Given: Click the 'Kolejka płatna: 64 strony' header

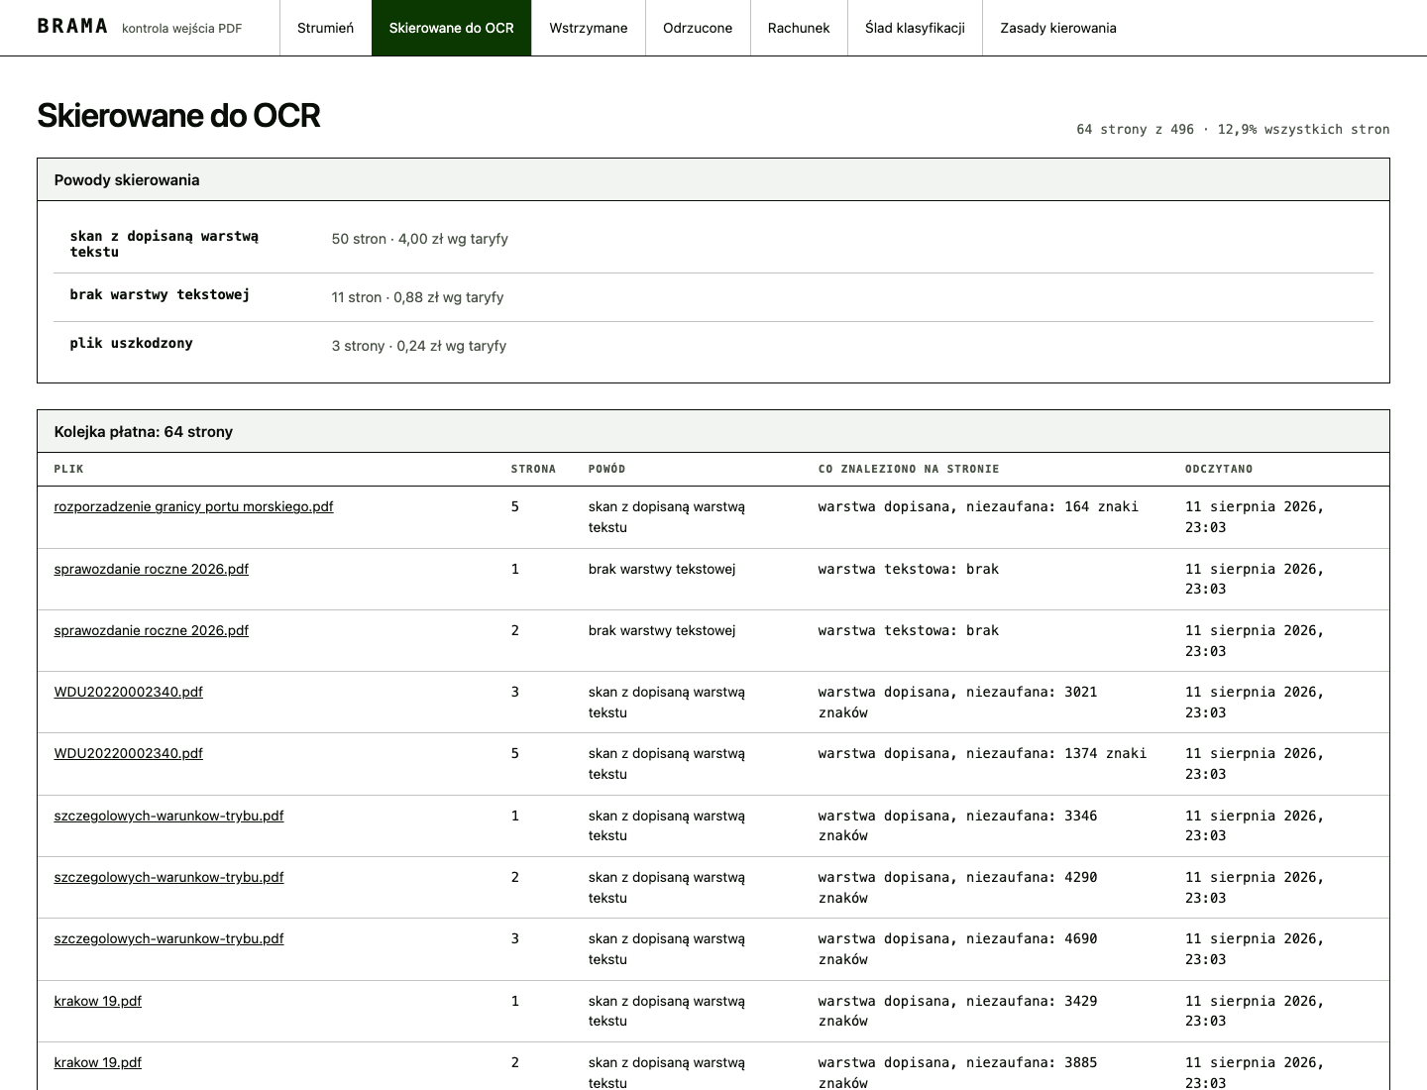Looking at the screenshot, I should pyautogui.click(x=713, y=432).
